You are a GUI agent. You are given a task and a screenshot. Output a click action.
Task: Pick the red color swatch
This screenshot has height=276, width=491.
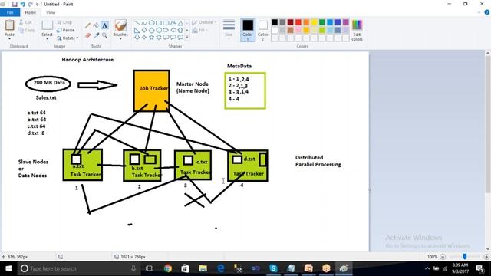click(298, 22)
